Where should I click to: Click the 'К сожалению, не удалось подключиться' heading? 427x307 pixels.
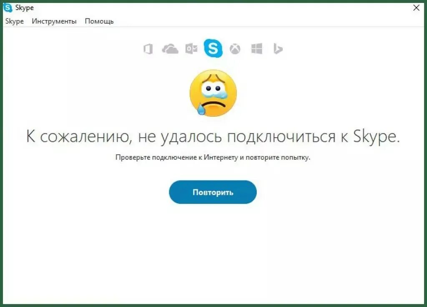[x=213, y=136]
